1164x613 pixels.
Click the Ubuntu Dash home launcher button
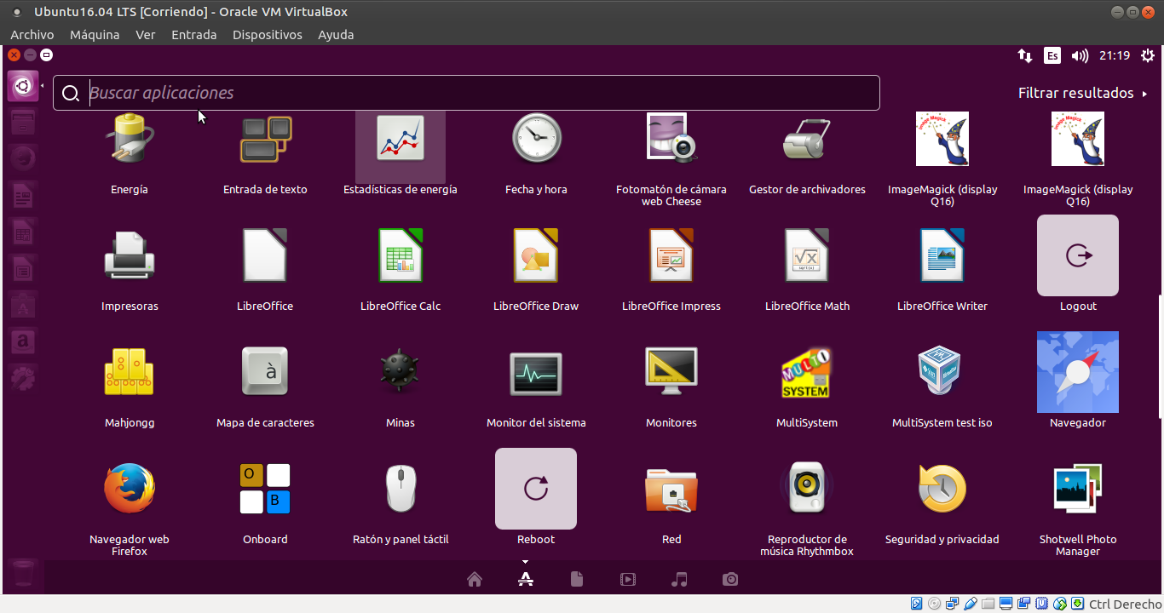pyautogui.click(x=23, y=86)
